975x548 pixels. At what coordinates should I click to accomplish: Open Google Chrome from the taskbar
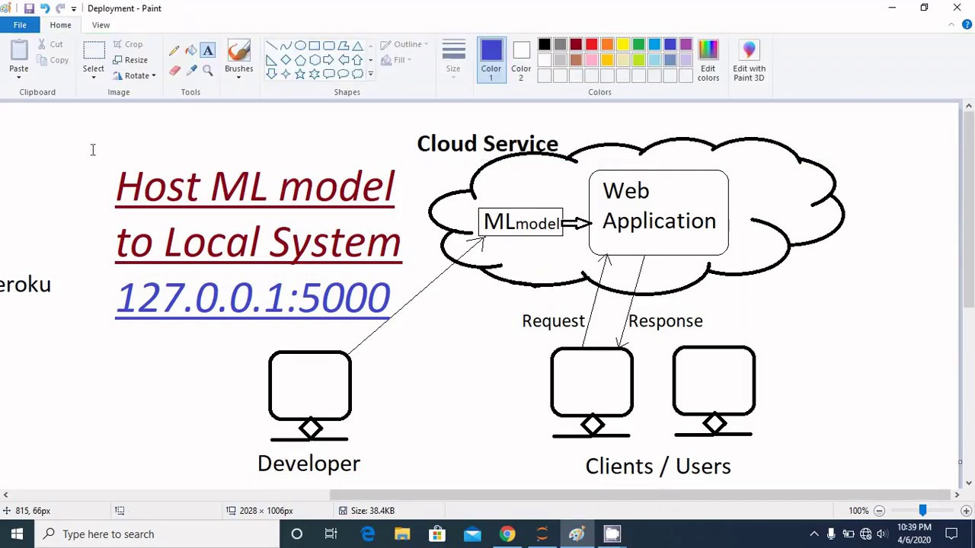click(x=507, y=534)
